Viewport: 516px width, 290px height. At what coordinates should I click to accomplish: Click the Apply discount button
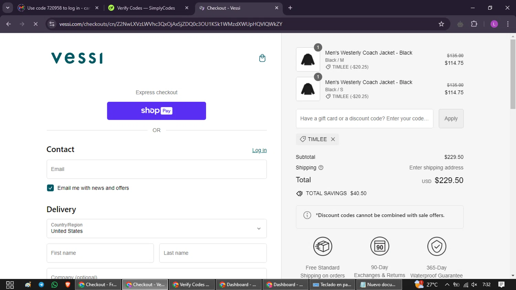tap(451, 119)
